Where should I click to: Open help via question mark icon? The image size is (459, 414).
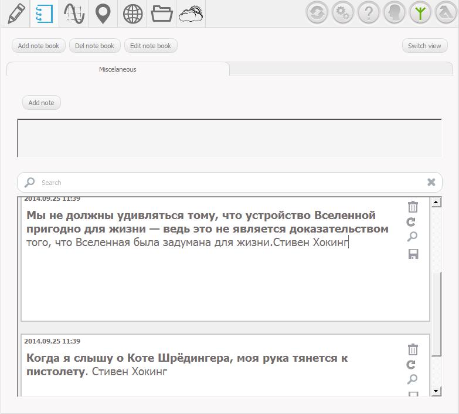[369, 13]
